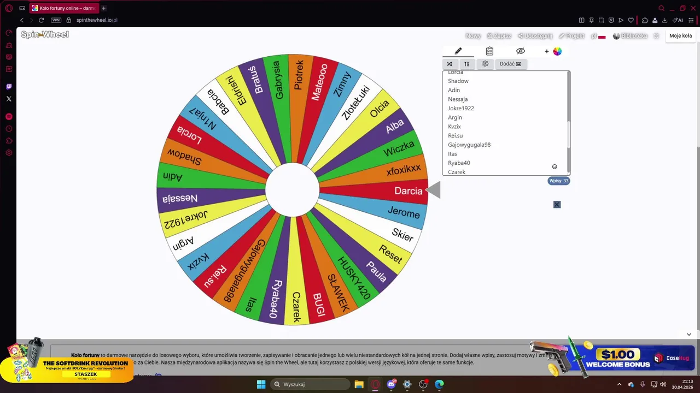
Task: Open Biblioteka library
Action: [x=630, y=36]
